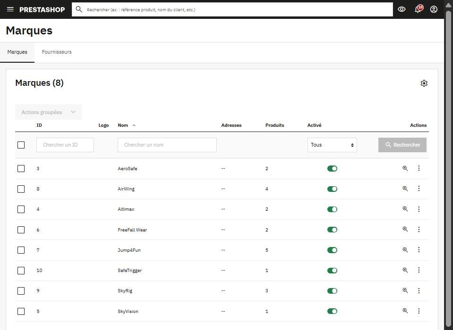View AeroSafe brand with magnifier icon

pos(405,168)
